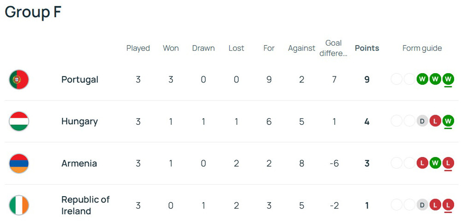
Task: Open the Republic of Ireland team page
Action: point(85,205)
